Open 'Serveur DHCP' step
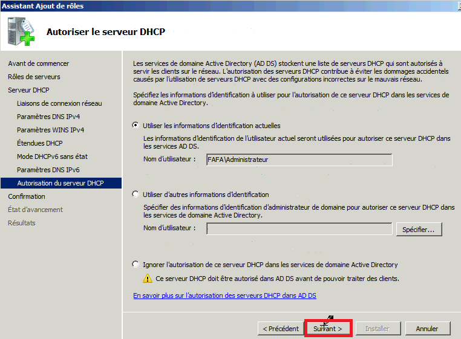Image resolution: width=461 pixels, height=339 pixels. 28,90
